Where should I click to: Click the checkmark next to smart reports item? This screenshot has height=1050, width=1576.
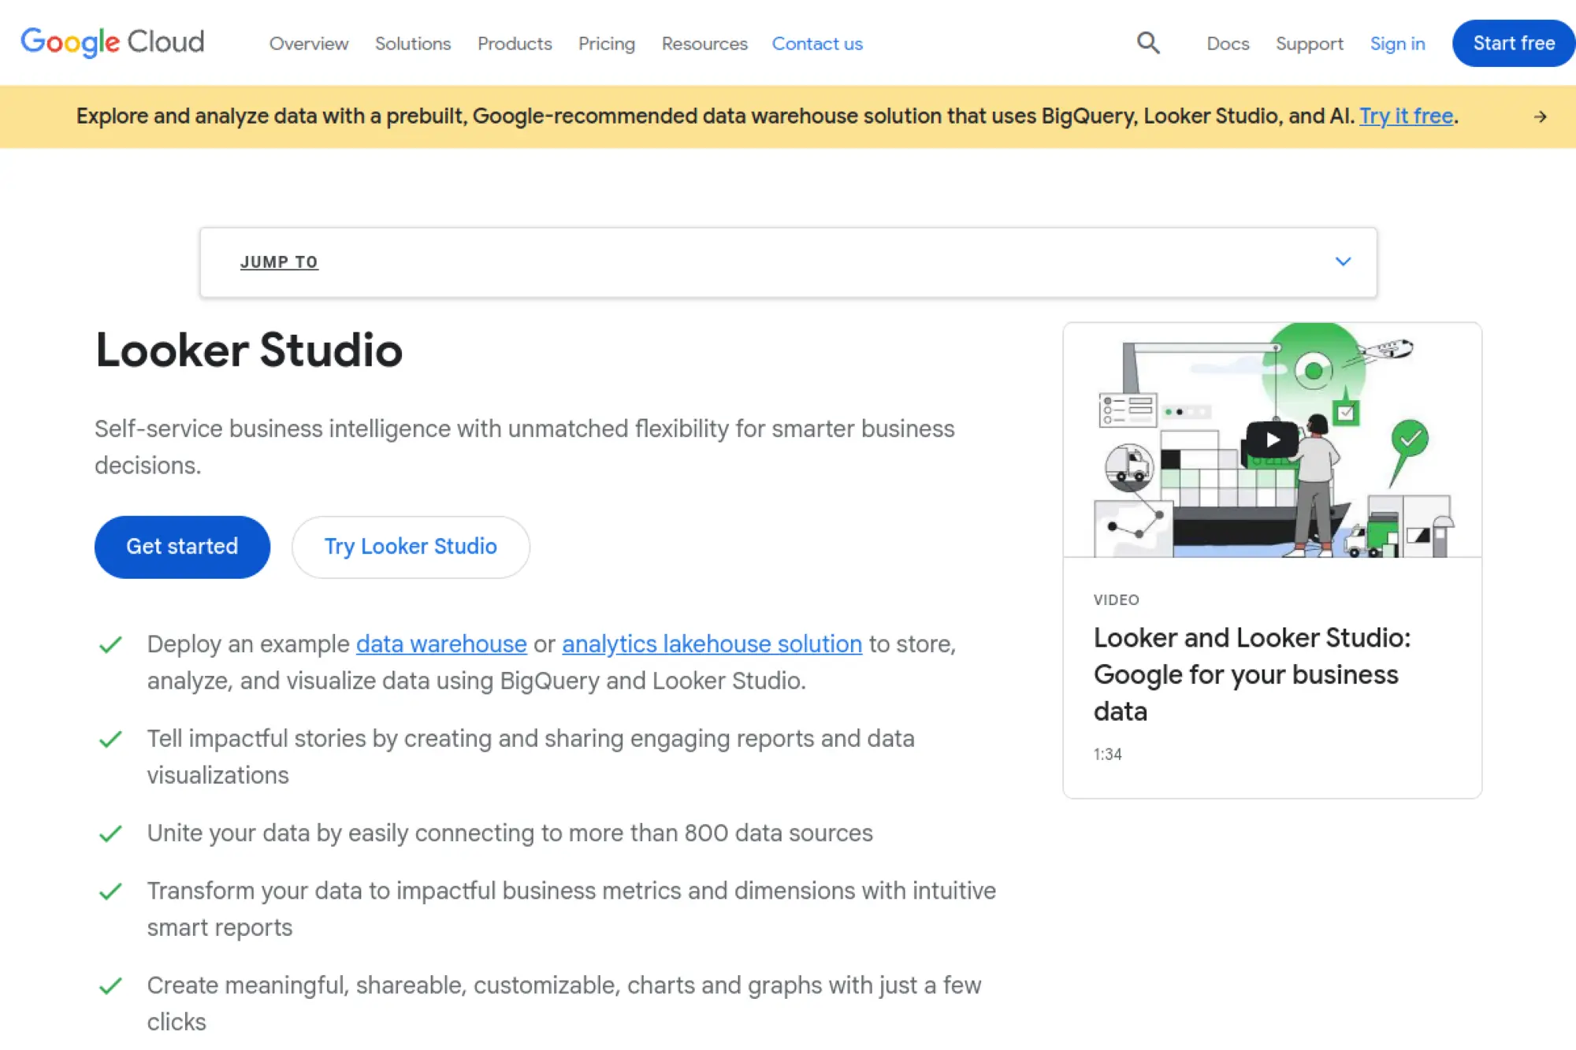pos(110,892)
